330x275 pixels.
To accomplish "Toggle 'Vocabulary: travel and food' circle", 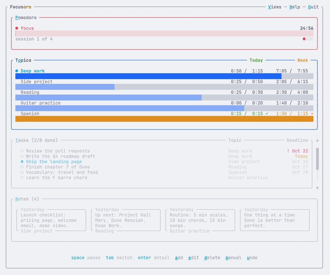I will (22, 172).
